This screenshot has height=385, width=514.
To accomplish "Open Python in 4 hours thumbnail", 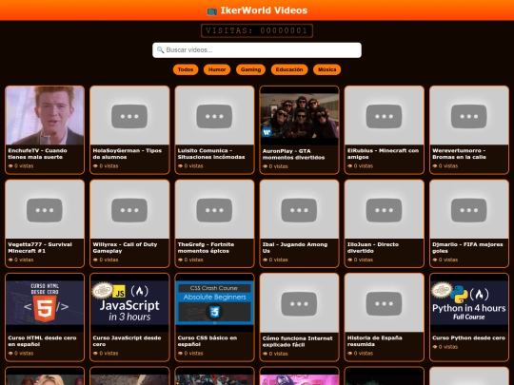I will (x=468, y=303).
